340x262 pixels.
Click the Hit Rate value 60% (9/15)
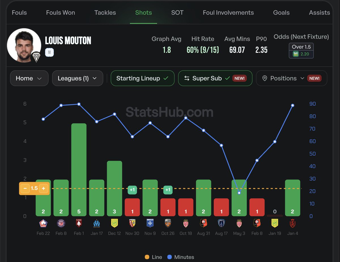point(203,50)
